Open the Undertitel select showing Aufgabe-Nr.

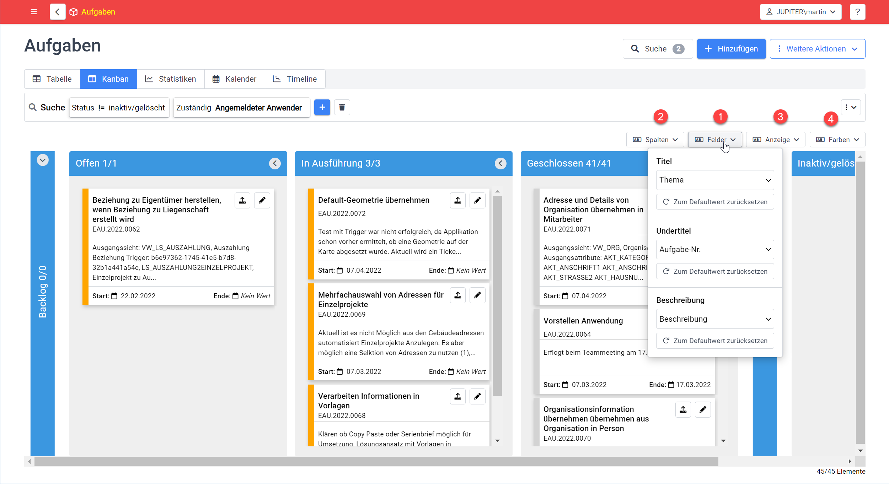[x=715, y=250]
